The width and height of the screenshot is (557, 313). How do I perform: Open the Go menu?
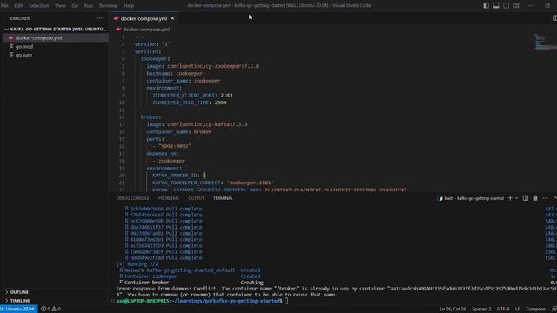pos(75,6)
